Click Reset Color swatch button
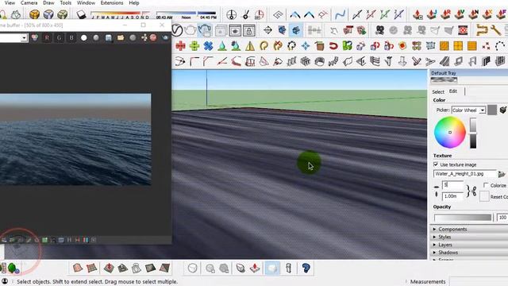This screenshot has height=286, width=508. coord(484,196)
